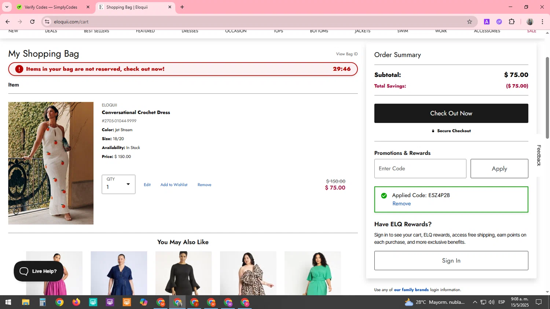Click the browser back arrow
The width and height of the screenshot is (550, 309).
pyautogui.click(x=8, y=22)
